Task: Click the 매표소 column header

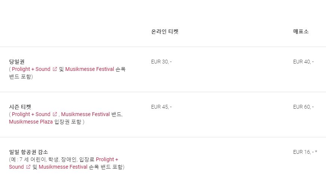Action: (x=301, y=32)
